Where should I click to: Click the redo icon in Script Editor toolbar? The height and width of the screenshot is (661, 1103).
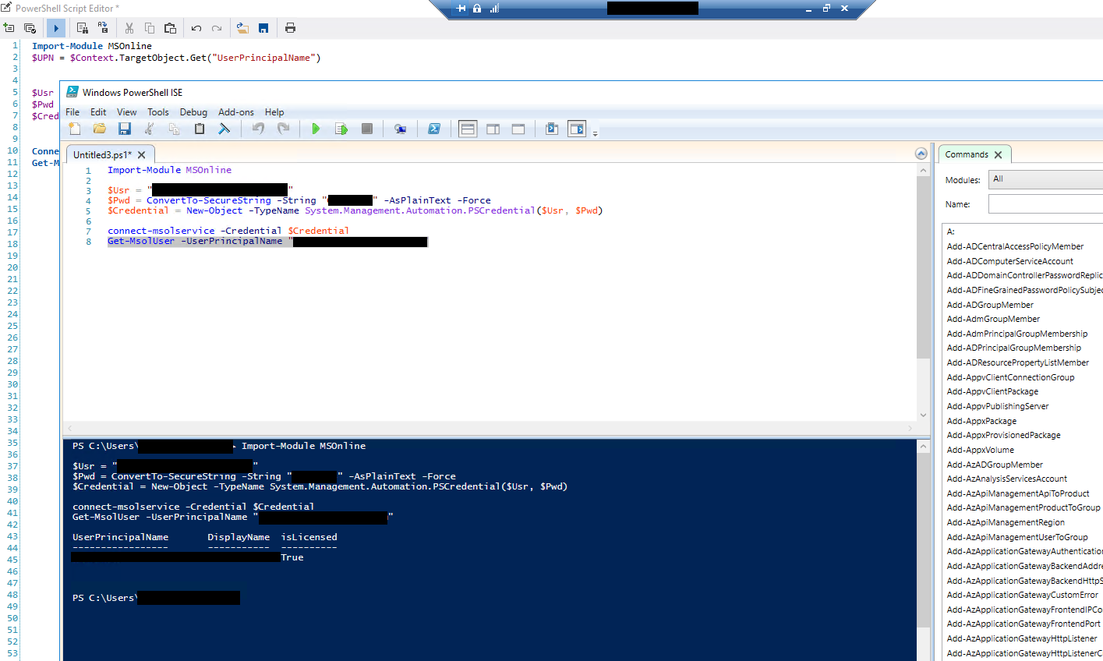click(217, 28)
